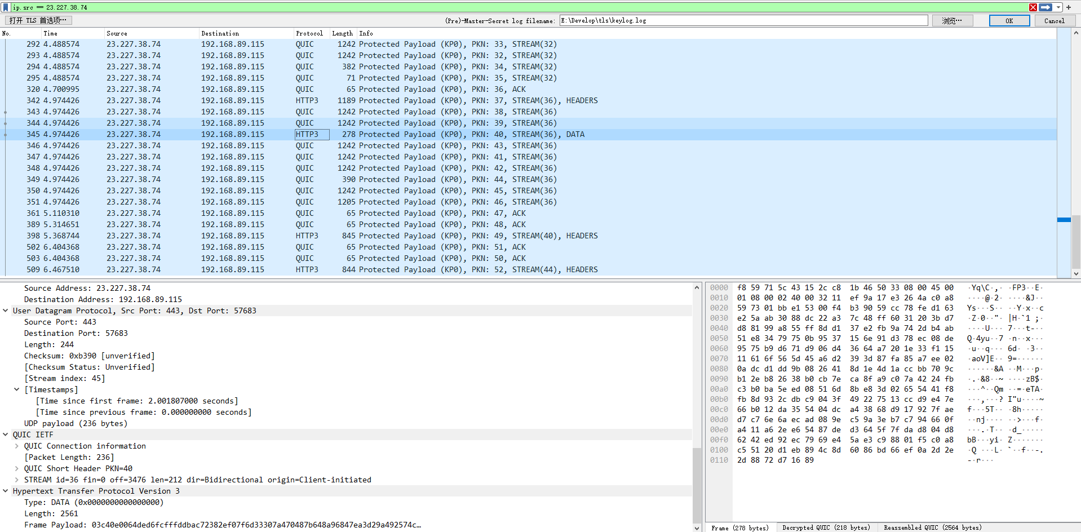Collapse the User Datagram Protocol tree section

(x=6, y=311)
